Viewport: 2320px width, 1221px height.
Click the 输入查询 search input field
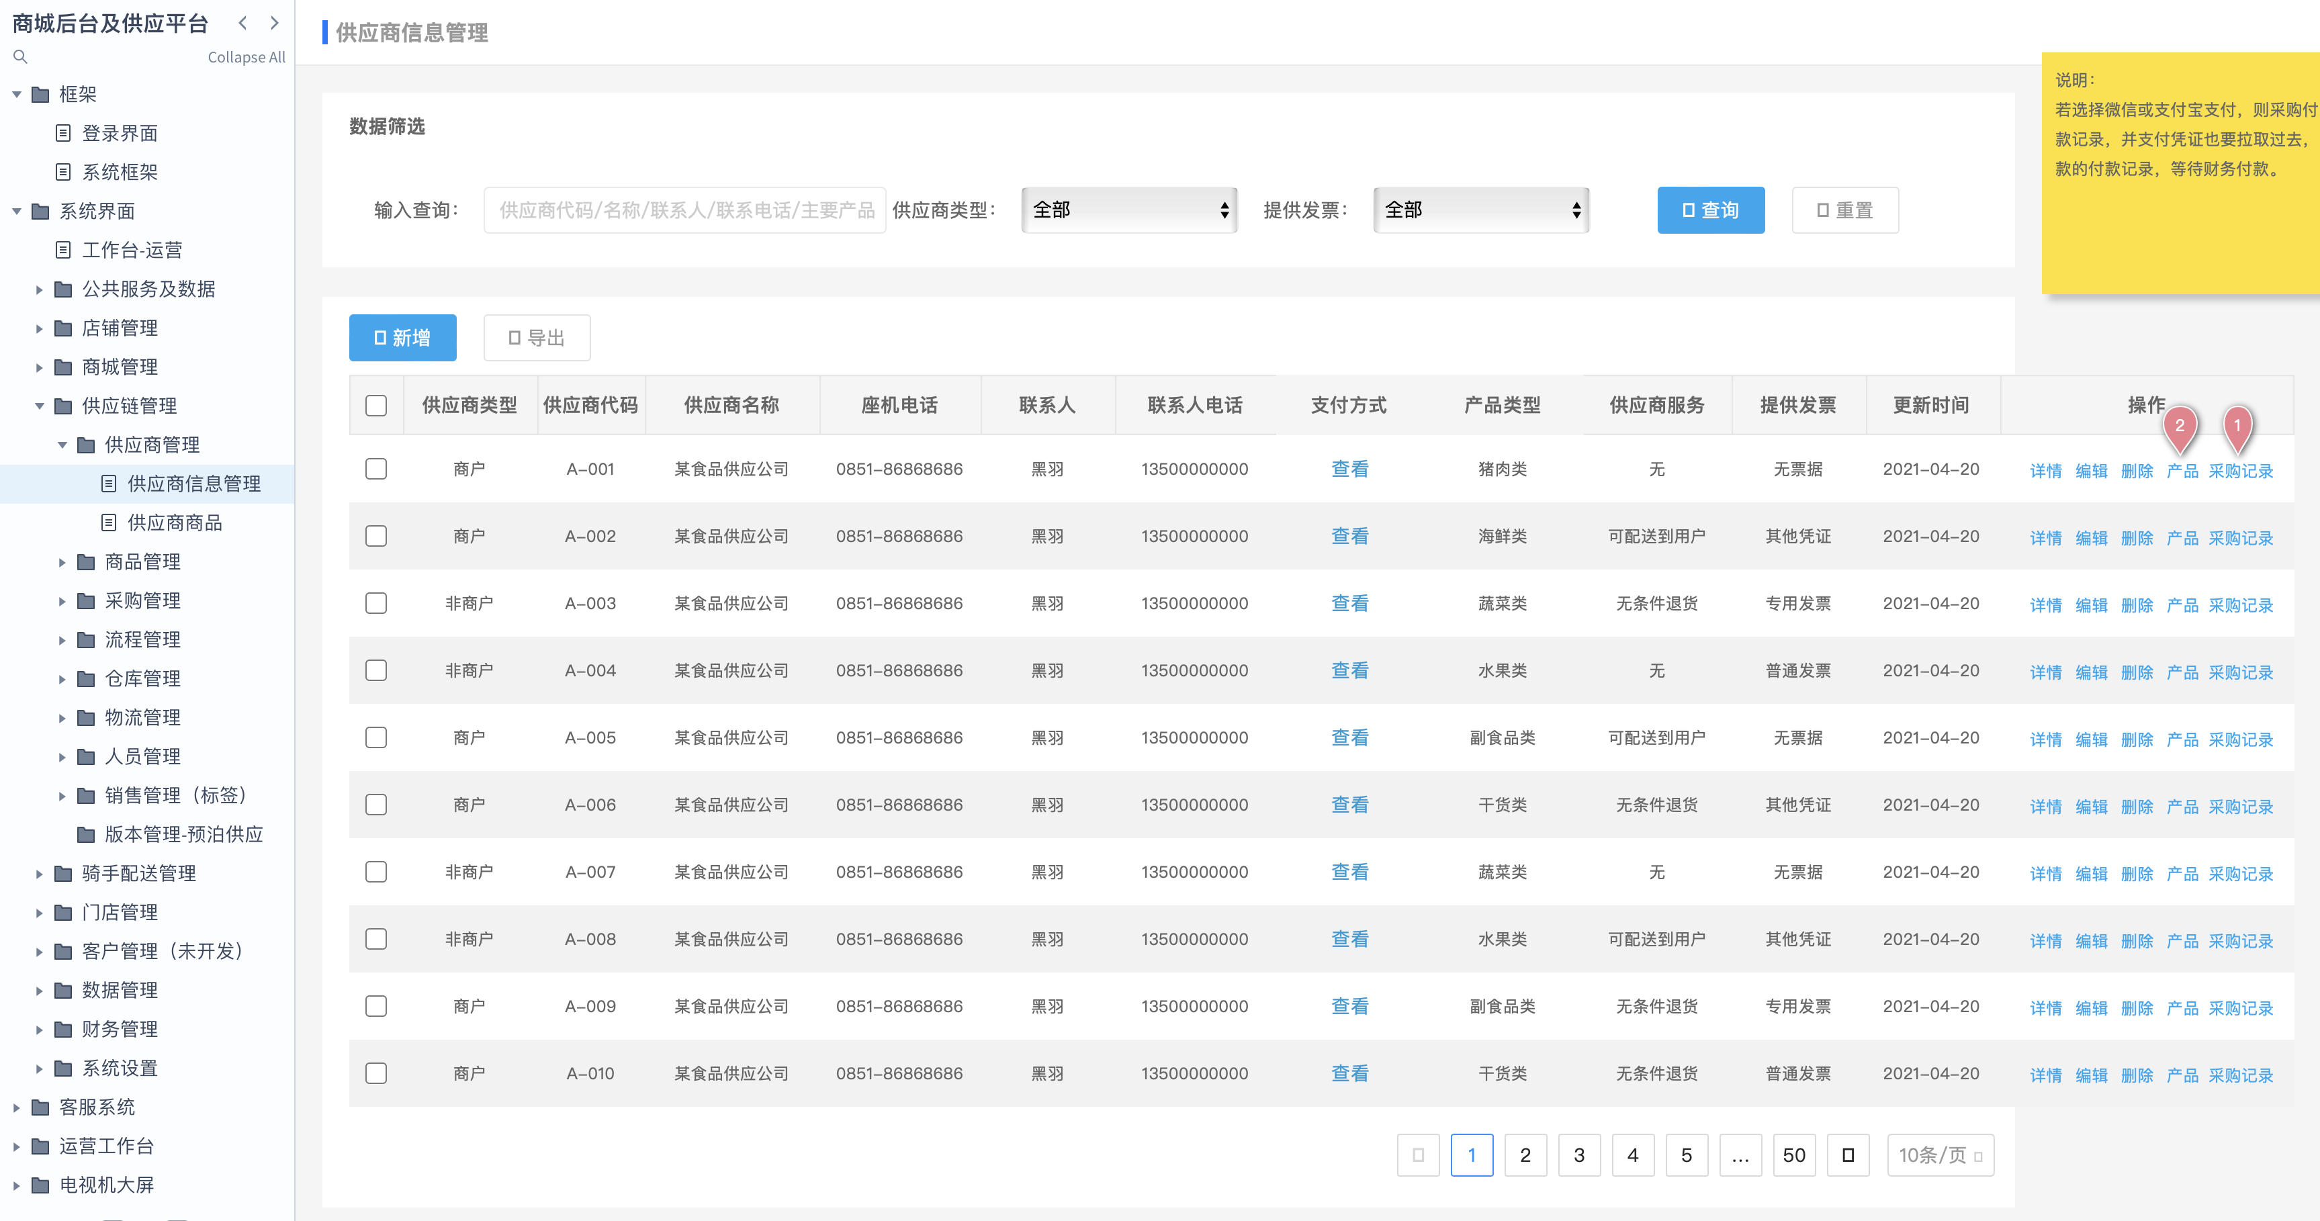(684, 210)
